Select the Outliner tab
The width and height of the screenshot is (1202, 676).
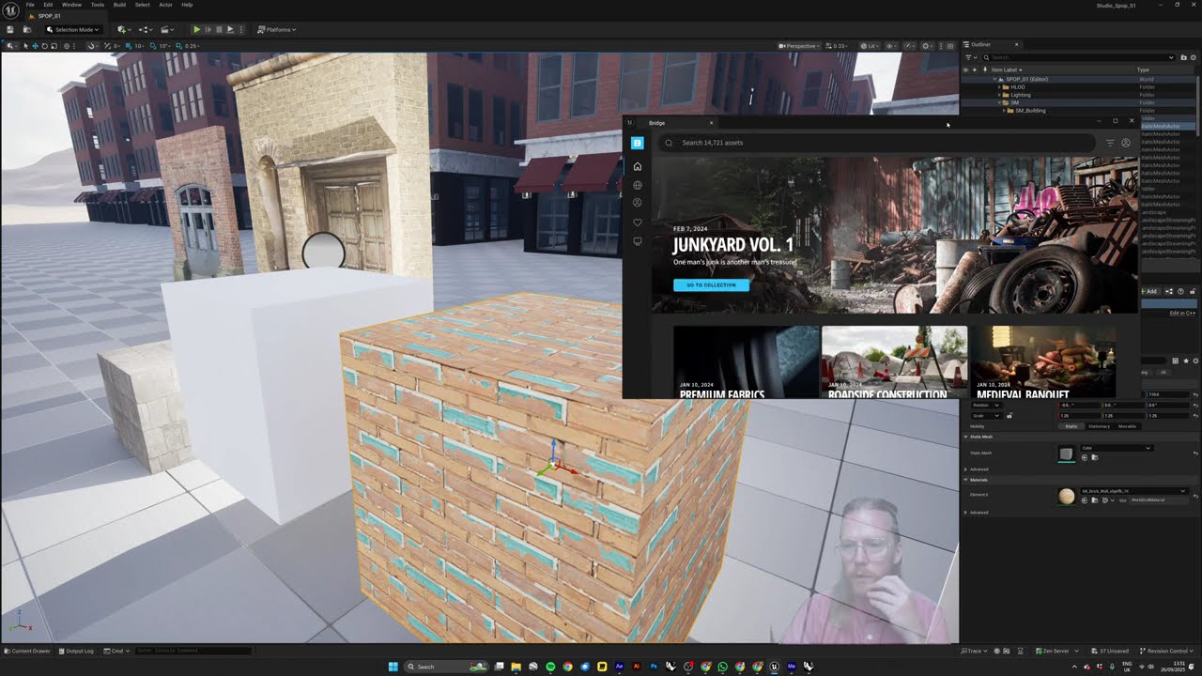[980, 44]
